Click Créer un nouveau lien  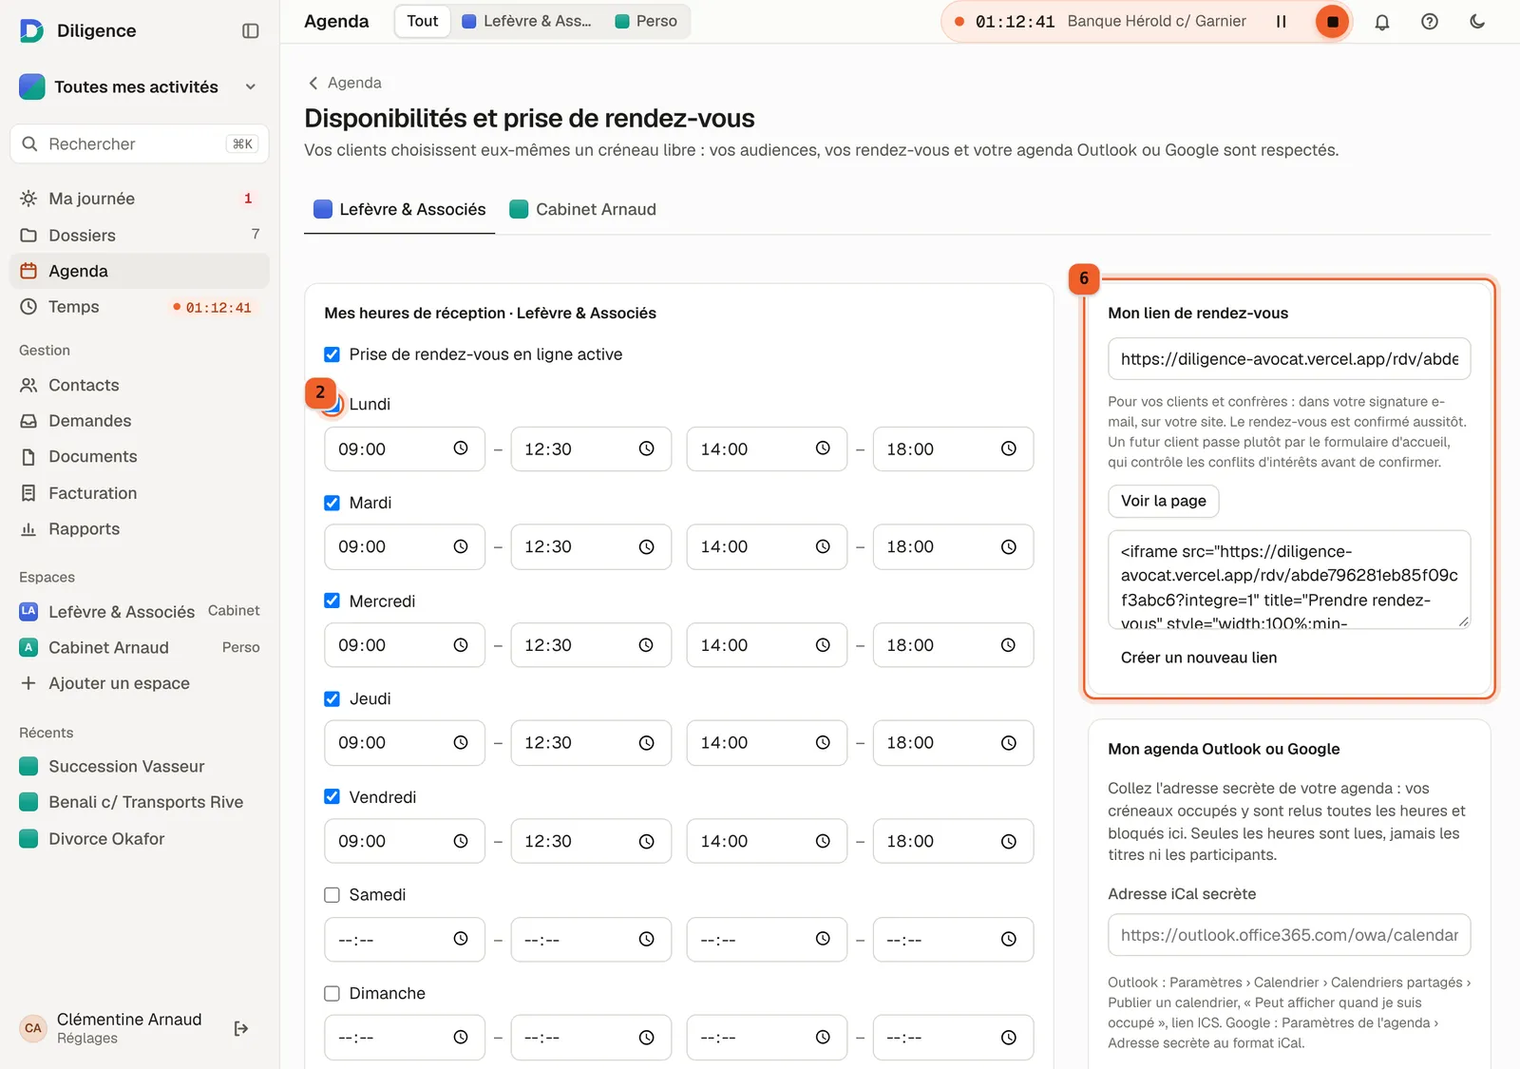1199,658
